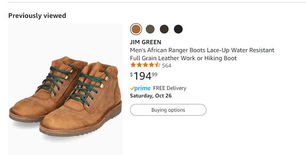
Task: Click the JIM GREEN brand name
Action: pyautogui.click(x=146, y=42)
